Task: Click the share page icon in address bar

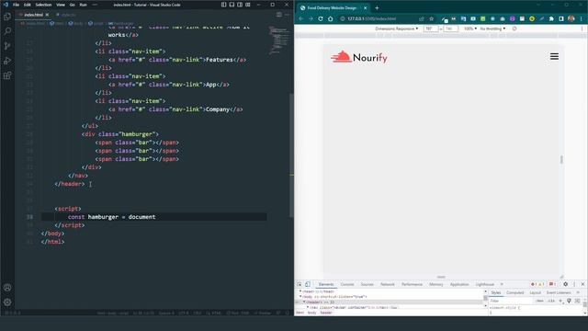Action: point(422,18)
